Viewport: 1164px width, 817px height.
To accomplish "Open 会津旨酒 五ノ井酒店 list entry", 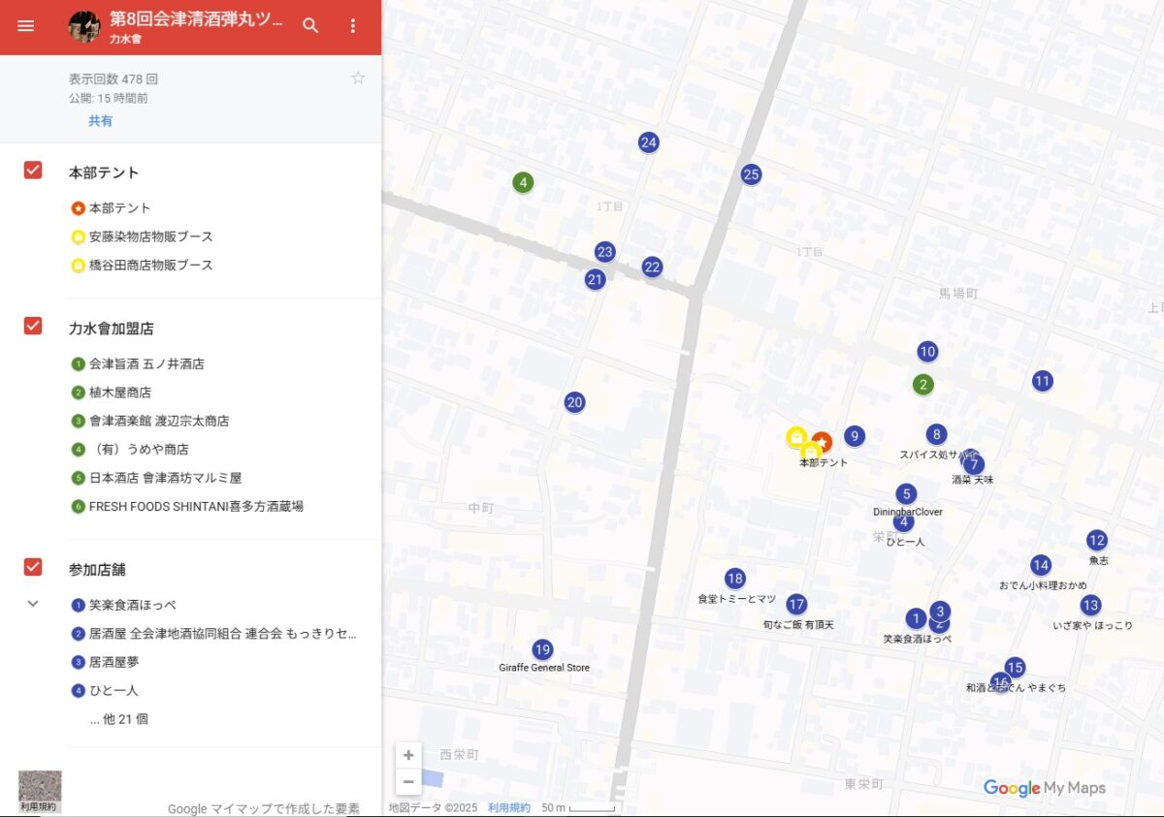I will (x=146, y=364).
